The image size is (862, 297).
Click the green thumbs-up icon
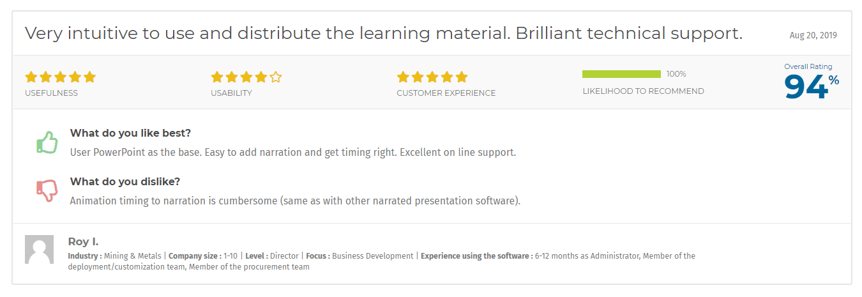click(x=47, y=142)
